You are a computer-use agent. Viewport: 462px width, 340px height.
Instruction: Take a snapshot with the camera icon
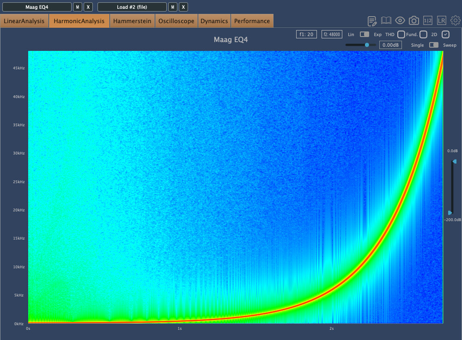[x=413, y=20]
